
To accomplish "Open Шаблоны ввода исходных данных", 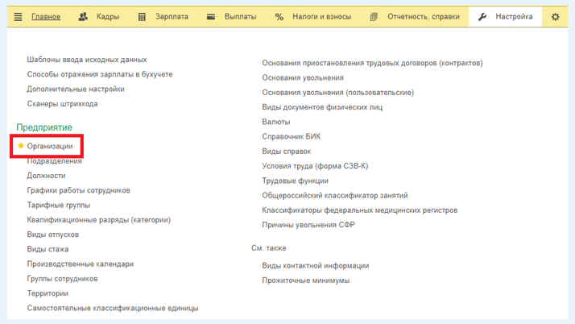I will [86, 60].
